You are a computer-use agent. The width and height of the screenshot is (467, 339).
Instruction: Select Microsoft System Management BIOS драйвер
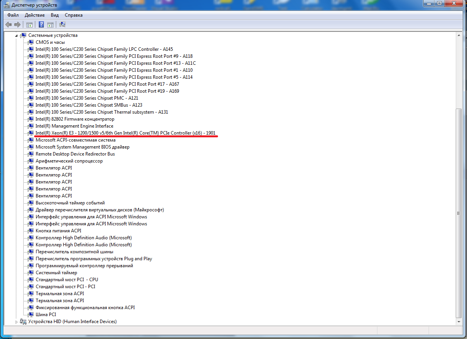click(83, 147)
